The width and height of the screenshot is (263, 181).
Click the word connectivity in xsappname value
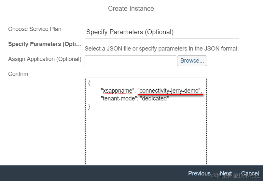(154, 91)
